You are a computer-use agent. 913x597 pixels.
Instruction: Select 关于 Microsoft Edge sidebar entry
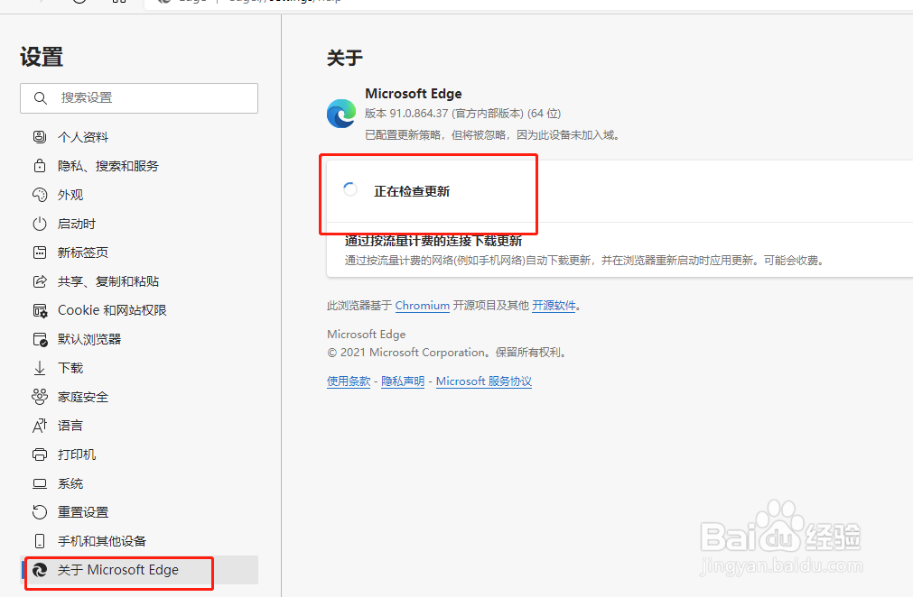point(139,570)
